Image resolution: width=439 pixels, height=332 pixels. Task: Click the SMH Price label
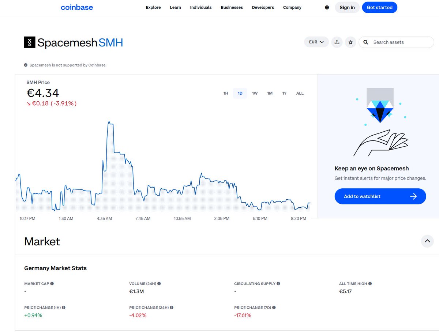tap(38, 82)
